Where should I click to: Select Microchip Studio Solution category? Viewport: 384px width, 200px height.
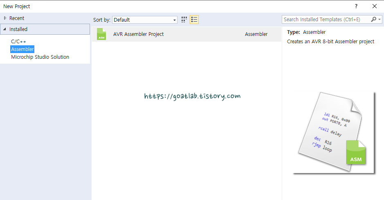click(40, 57)
